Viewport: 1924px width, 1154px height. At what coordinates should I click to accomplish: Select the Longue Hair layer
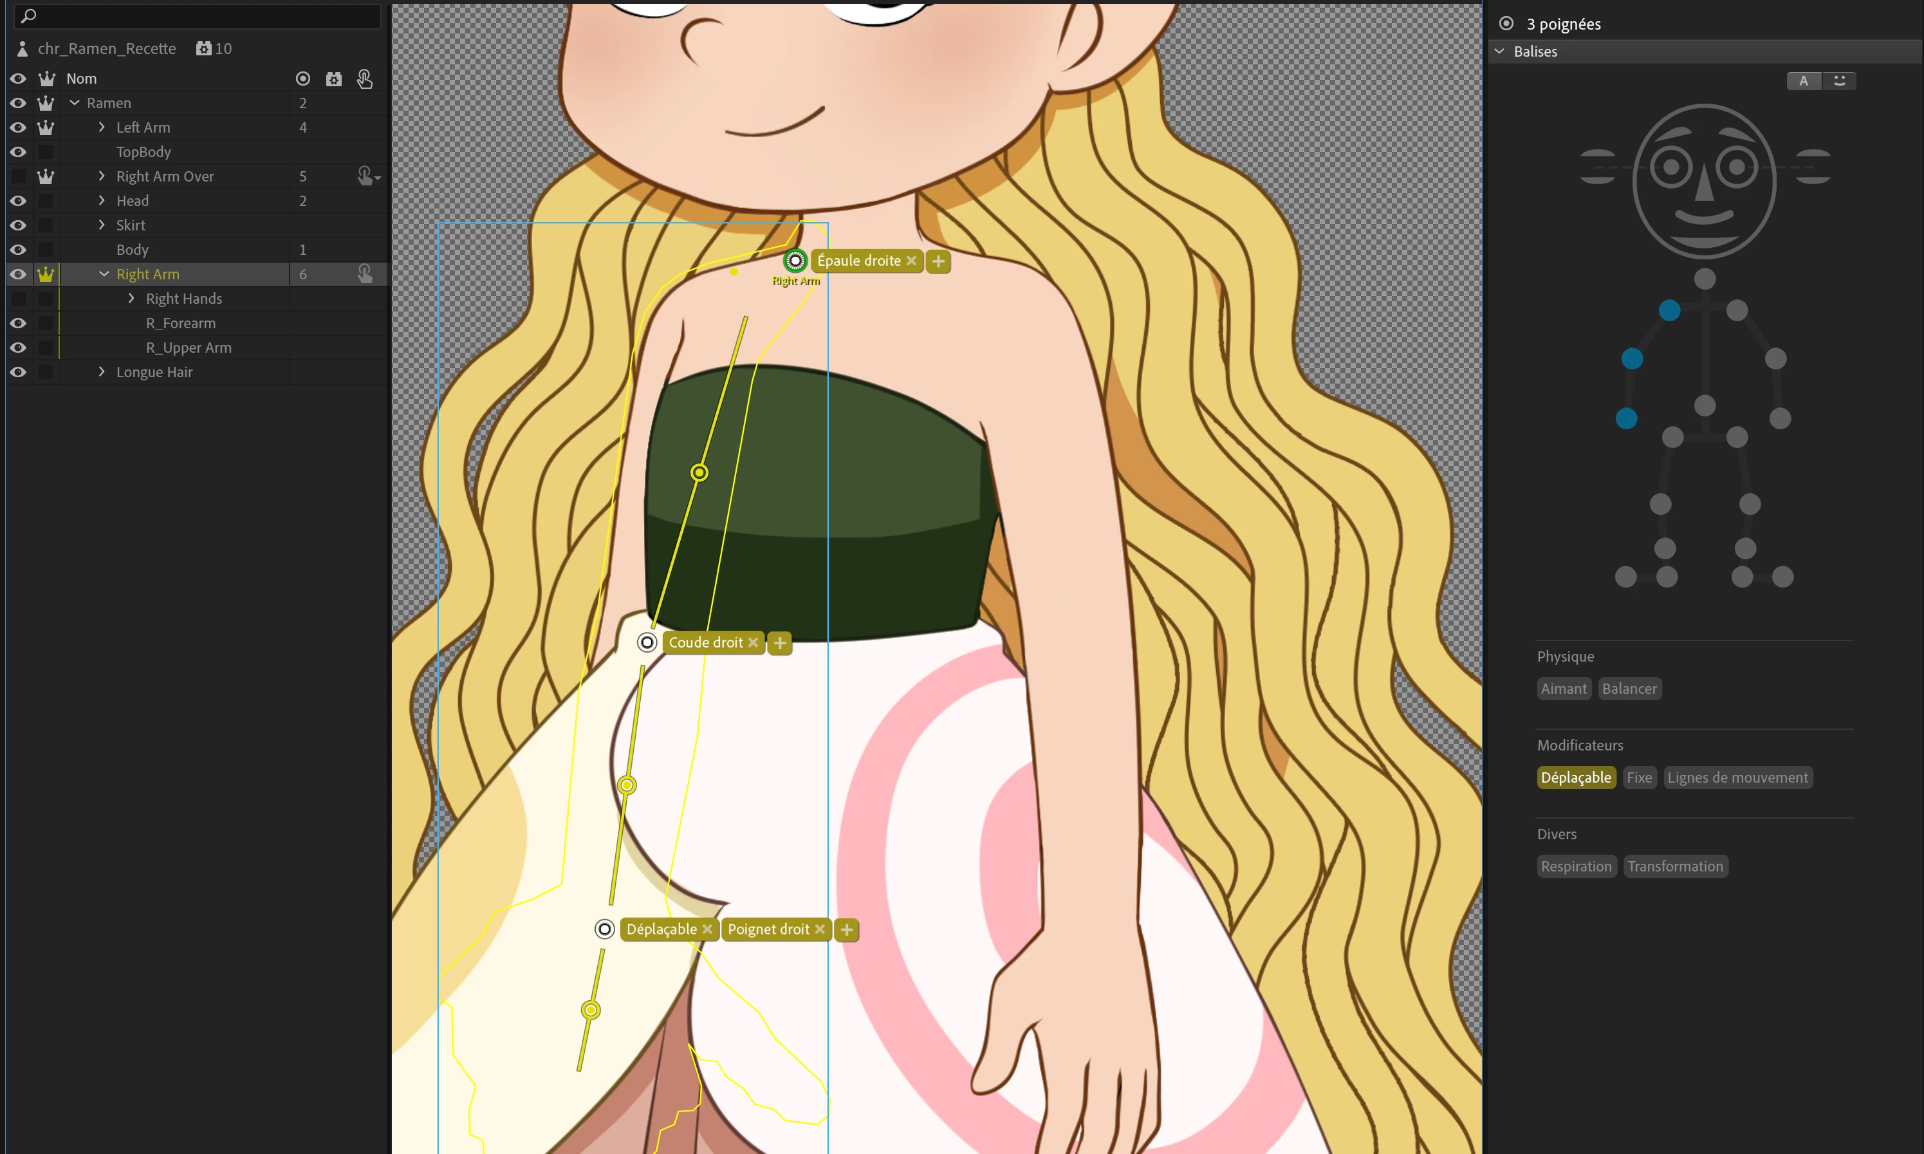(154, 373)
